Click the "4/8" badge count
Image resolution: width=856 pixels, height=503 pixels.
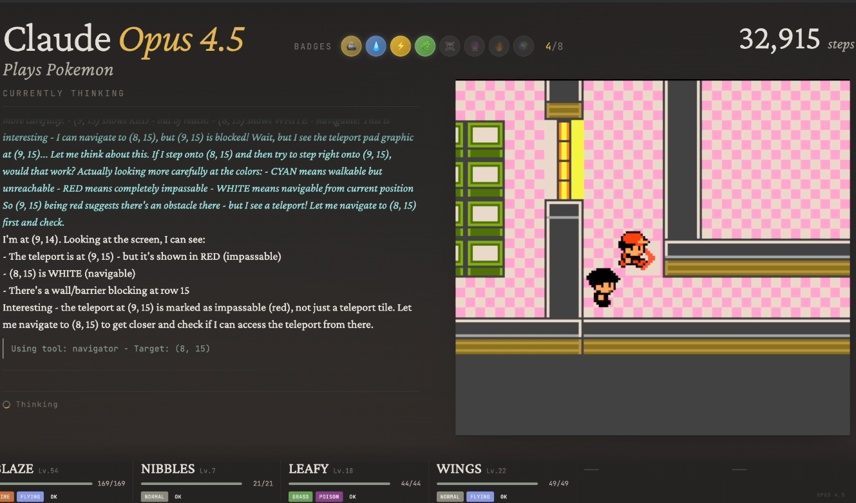554,46
